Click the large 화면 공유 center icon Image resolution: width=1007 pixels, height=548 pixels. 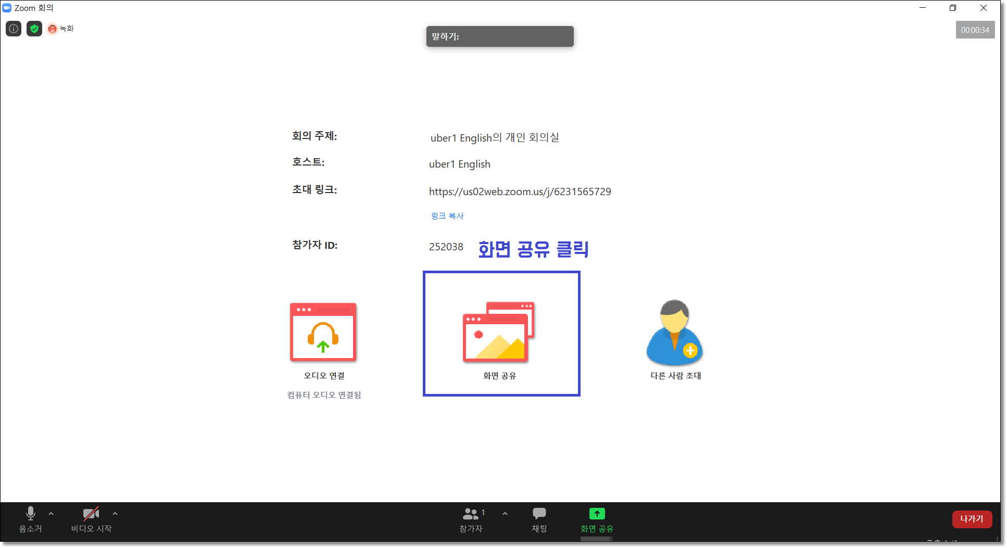(x=499, y=332)
